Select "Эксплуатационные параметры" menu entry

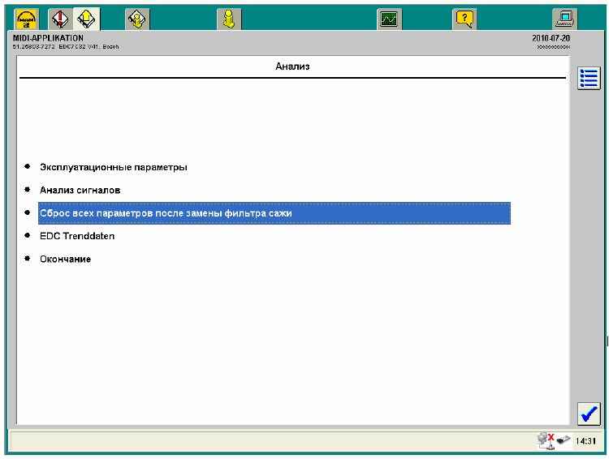tap(114, 167)
